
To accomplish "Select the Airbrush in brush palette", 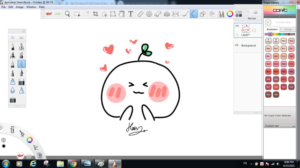I will (21, 47).
